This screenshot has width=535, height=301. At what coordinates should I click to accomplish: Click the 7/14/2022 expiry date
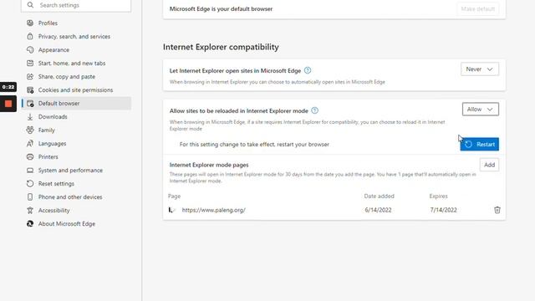pyautogui.click(x=443, y=210)
